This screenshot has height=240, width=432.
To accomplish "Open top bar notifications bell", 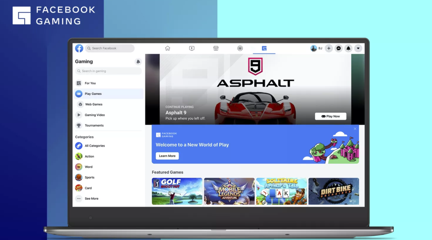I will pos(349,48).
